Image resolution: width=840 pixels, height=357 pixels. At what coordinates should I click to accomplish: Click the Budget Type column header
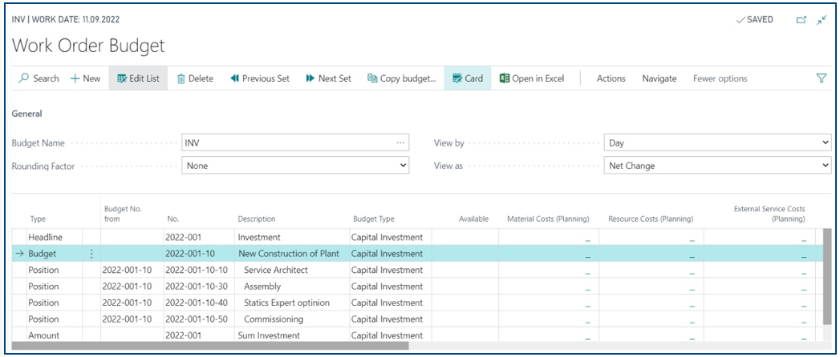click(x=374, y=219)
